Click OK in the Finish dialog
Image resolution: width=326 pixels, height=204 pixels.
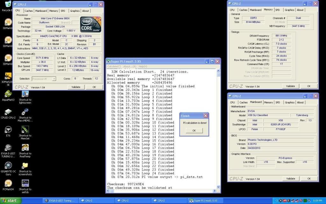coord(194,130)
